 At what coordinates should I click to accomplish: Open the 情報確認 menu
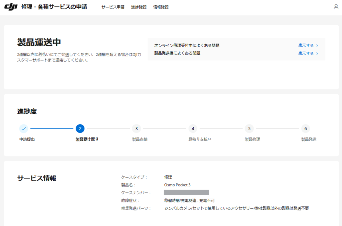tap(161, 7)
